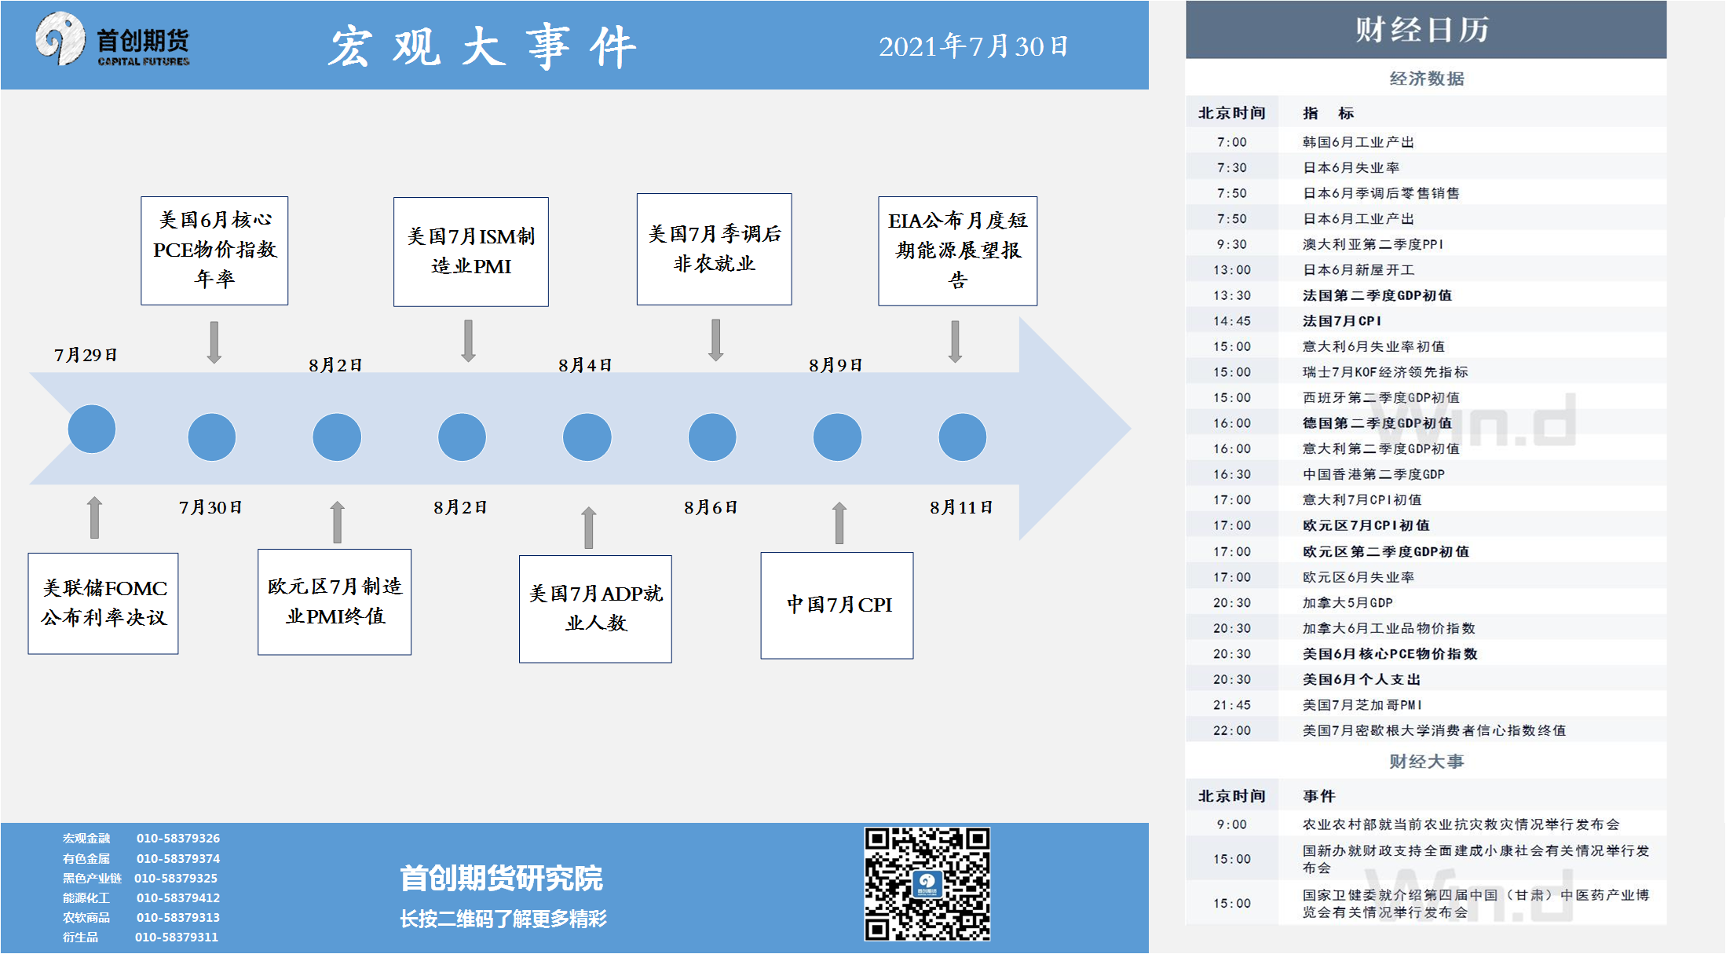Select the 美国7月芝加哥PMI row
This screenshot has width=1726, height=954.
(x=1426, y=705)
